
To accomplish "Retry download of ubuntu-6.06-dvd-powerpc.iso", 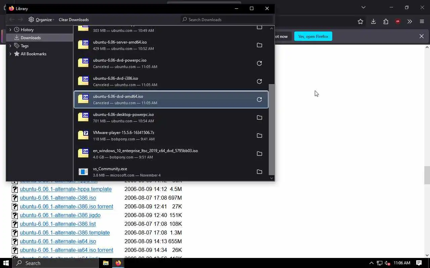I will click(259, 63).
